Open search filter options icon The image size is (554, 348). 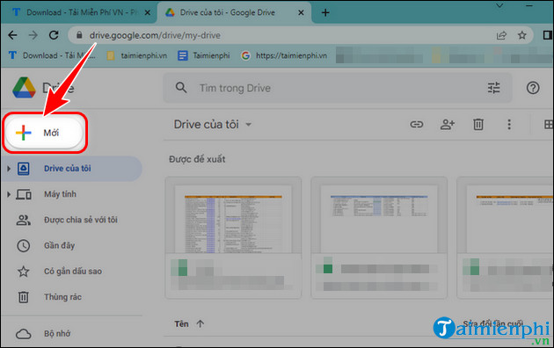click(493, 88)
